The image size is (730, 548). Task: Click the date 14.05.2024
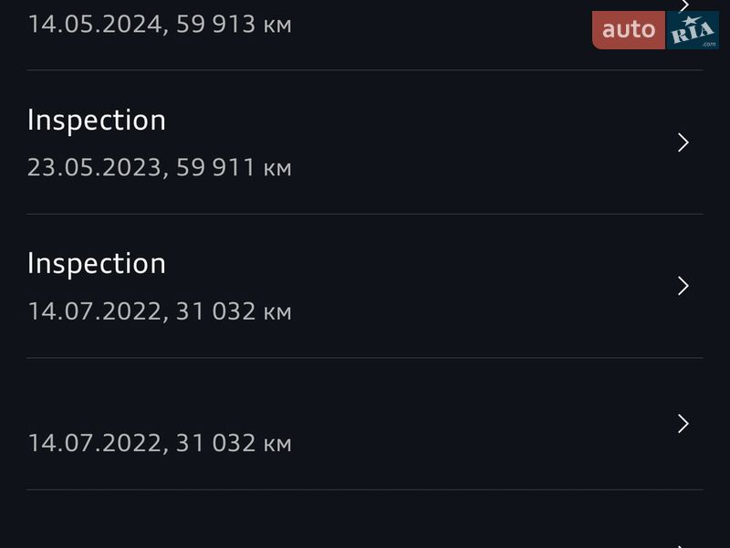click(92, 25)
